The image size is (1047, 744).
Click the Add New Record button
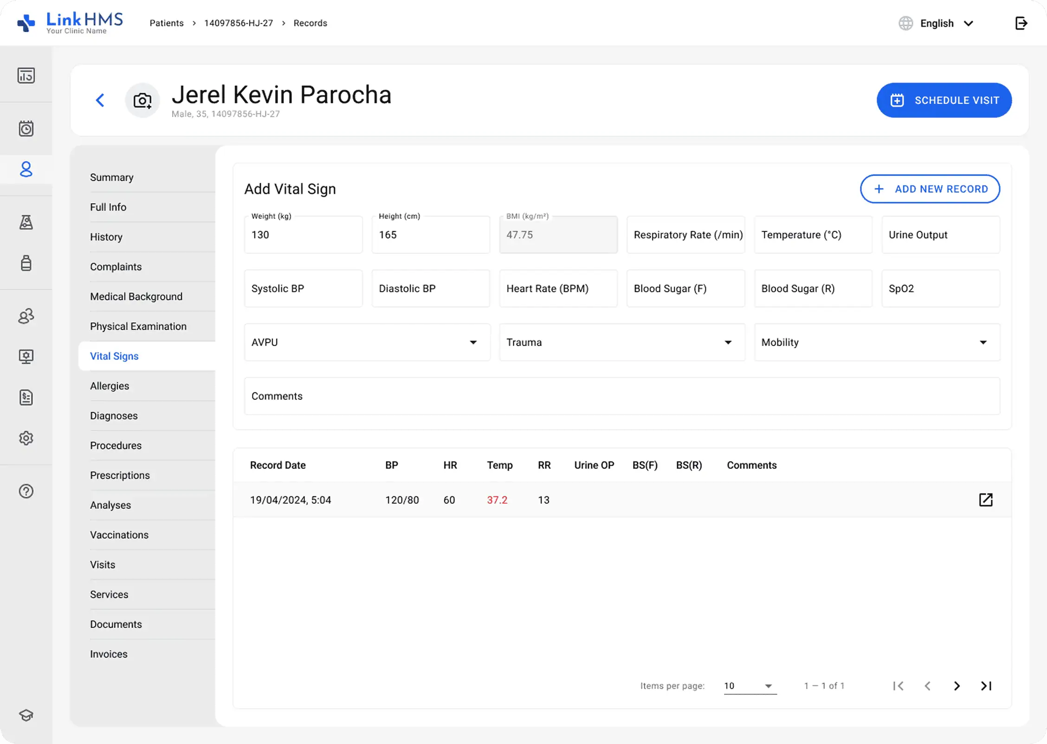point(930,189)
